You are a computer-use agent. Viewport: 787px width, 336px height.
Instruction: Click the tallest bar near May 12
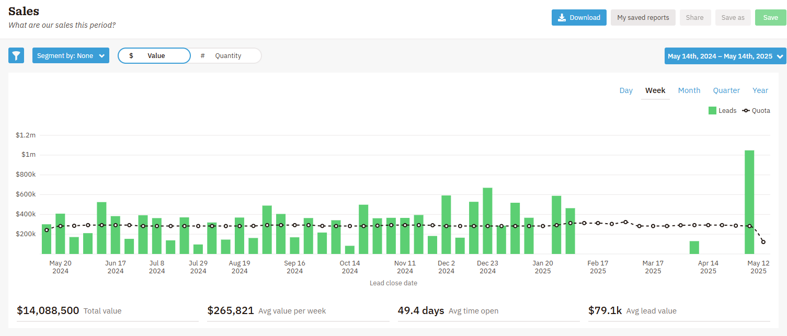click(749, 201)
